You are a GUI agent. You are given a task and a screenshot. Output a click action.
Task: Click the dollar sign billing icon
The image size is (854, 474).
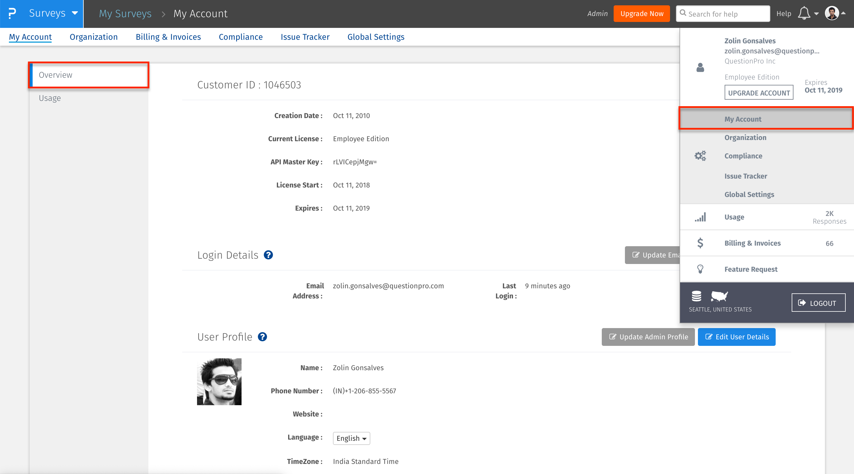(700, 243)
